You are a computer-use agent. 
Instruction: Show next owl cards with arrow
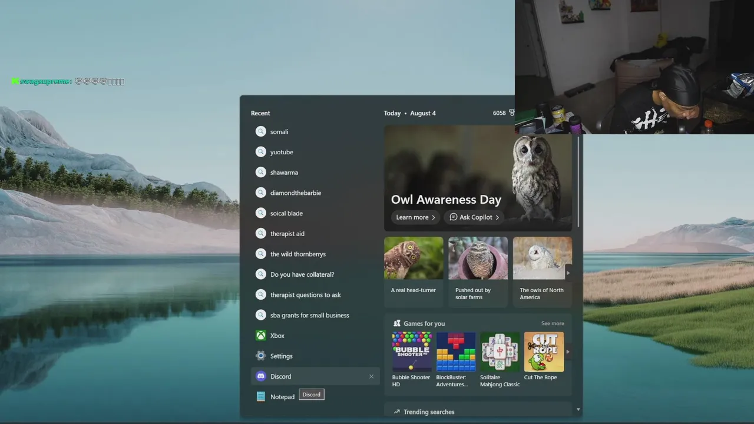point(568,273)
